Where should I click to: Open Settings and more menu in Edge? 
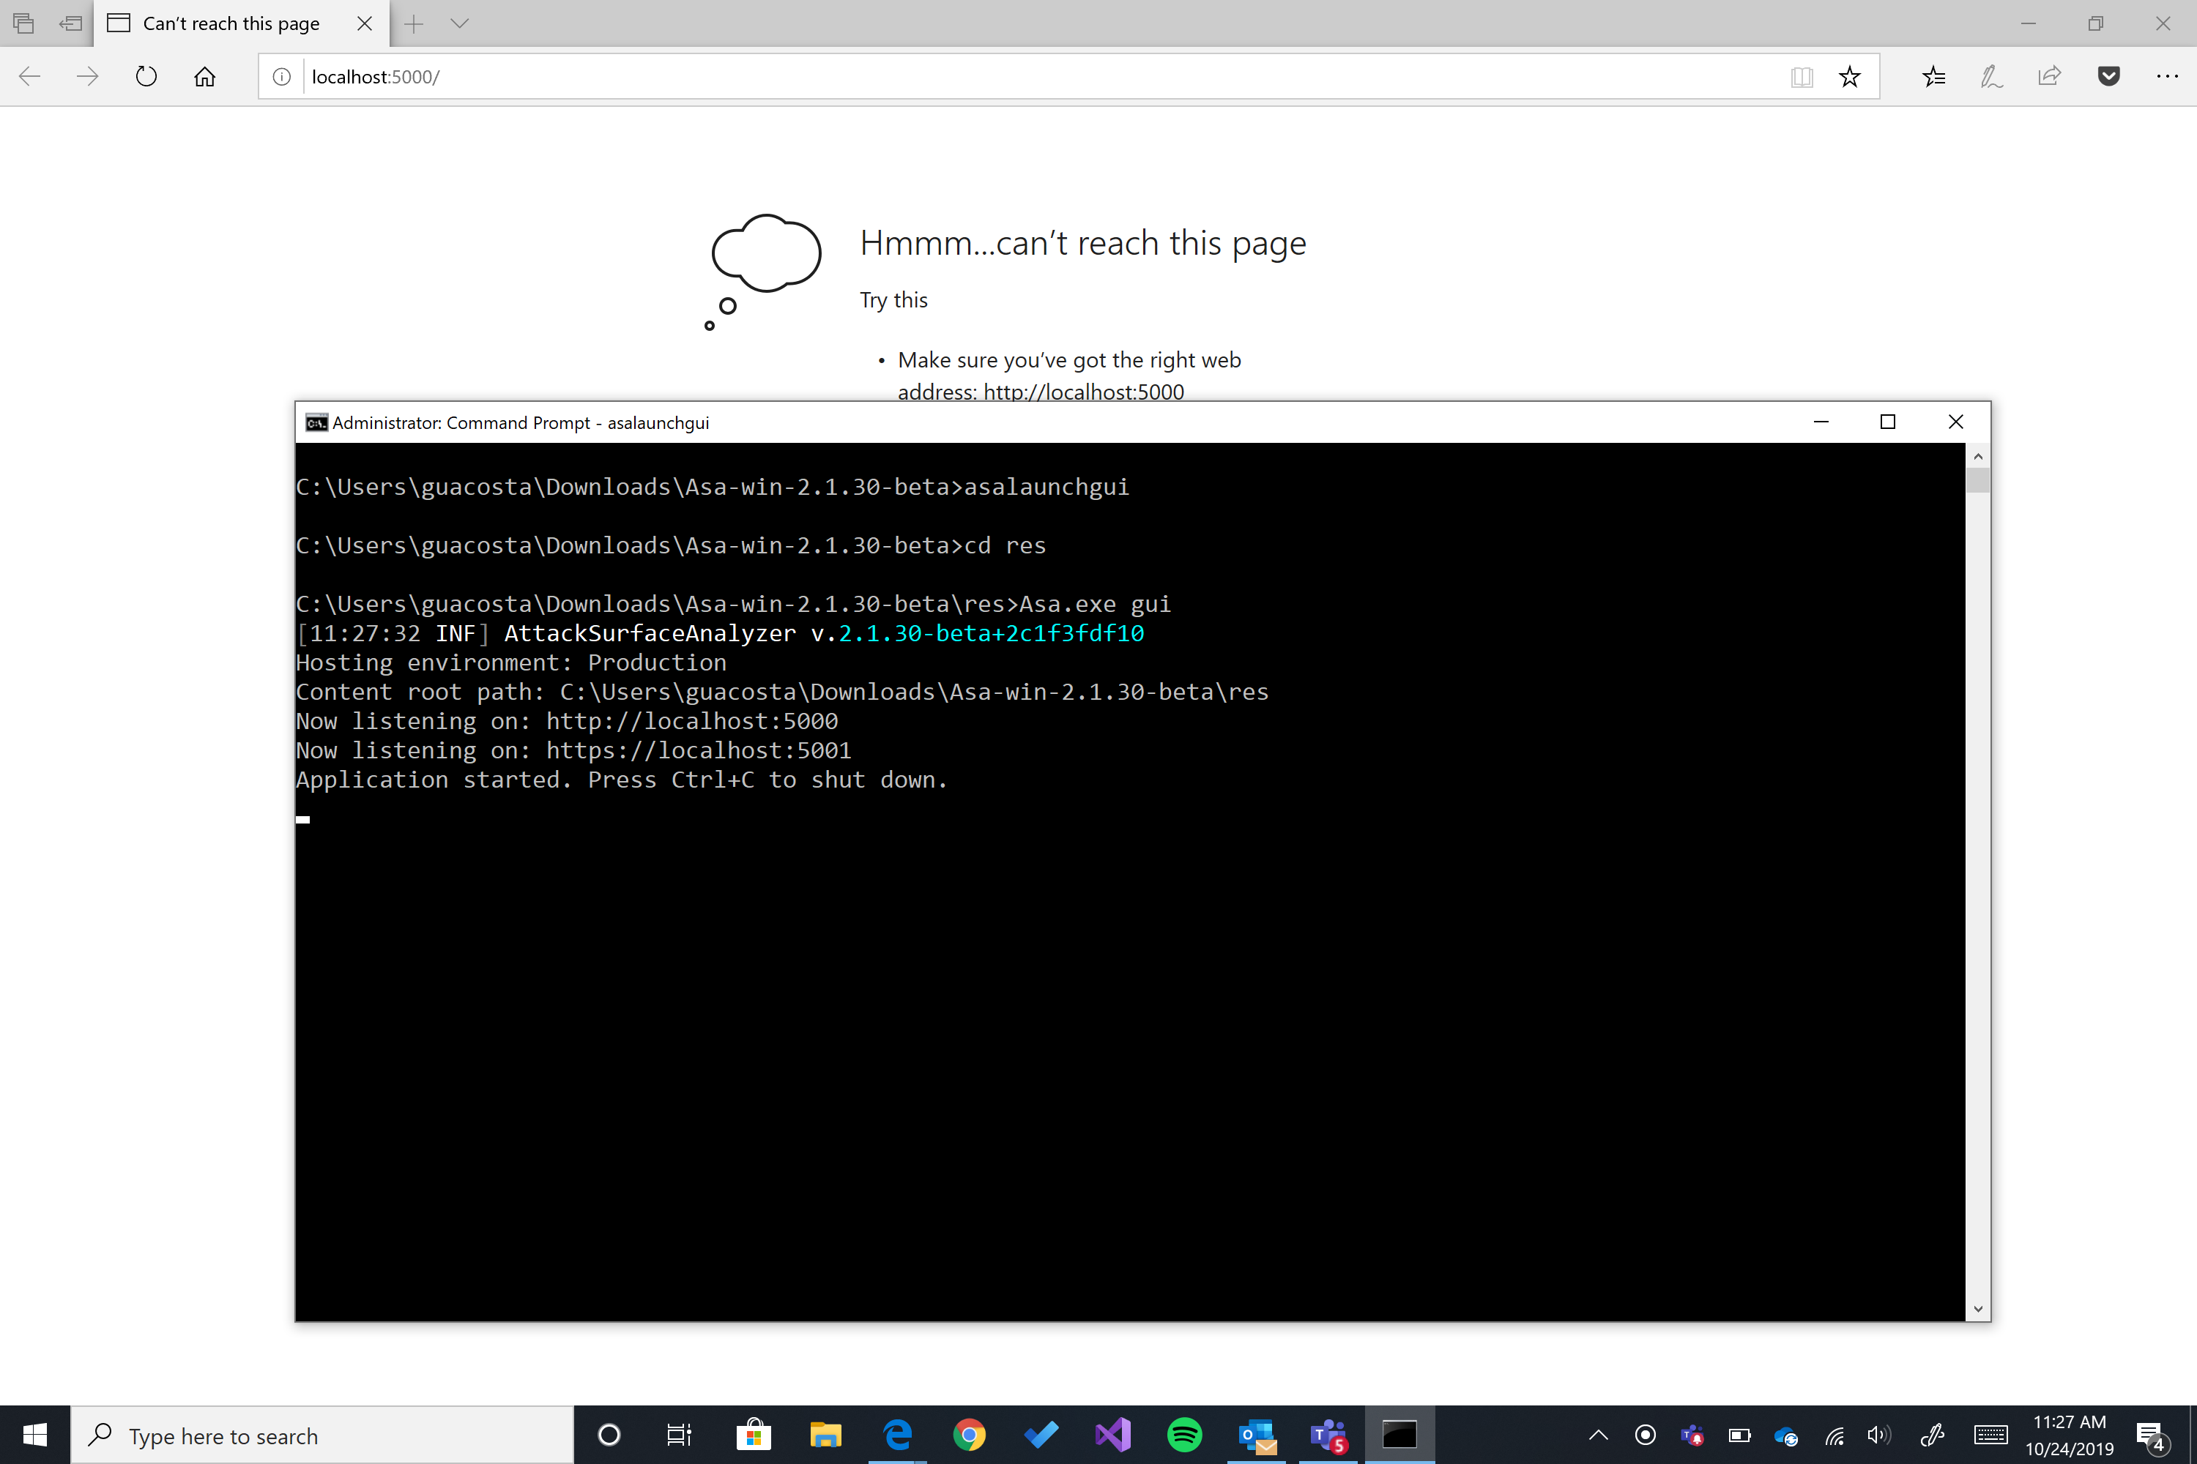[2168, 77]
